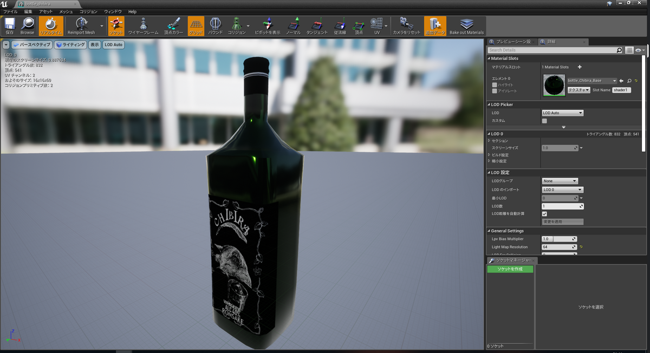Open the 編集 (Edit) menu
This screenshot has width=650, height=353.
click(x=28, y=11)
